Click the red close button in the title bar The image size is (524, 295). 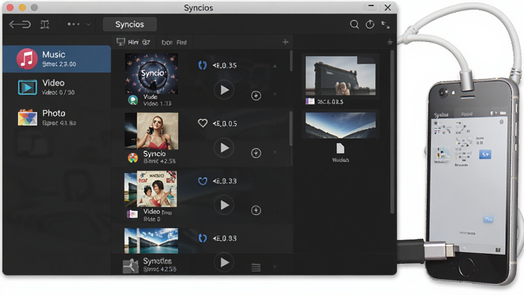point(10,7)
